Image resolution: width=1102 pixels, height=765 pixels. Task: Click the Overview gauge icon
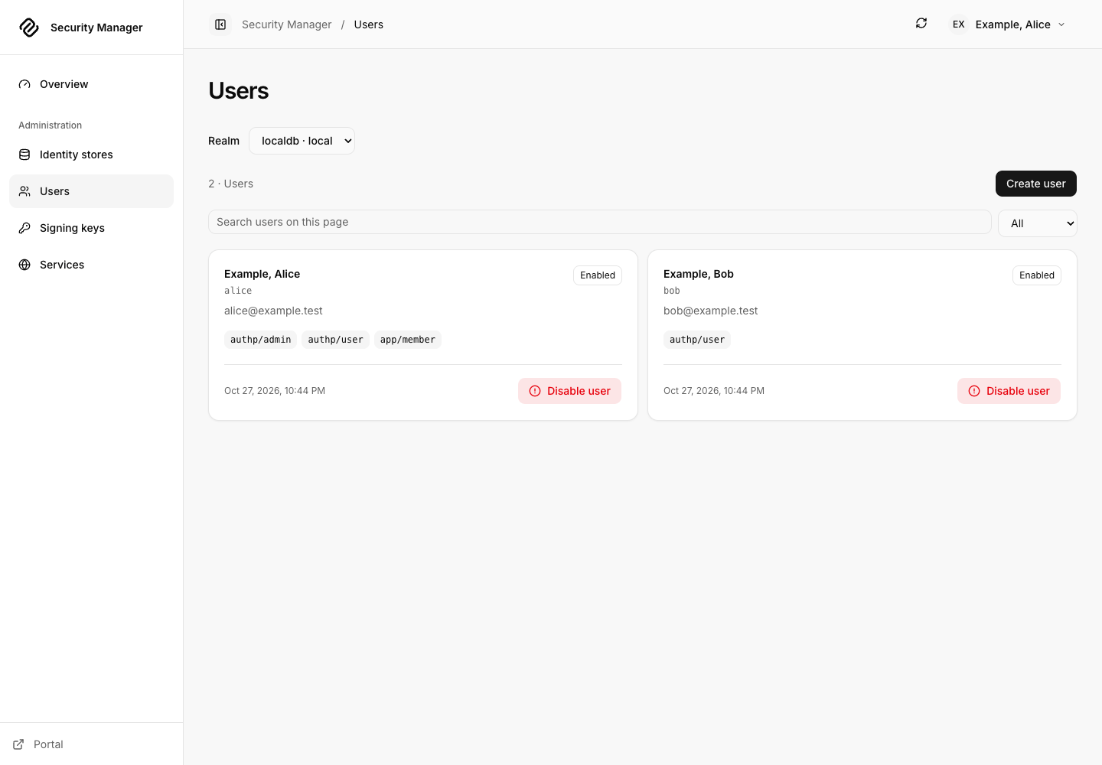[x=24, y=84]
